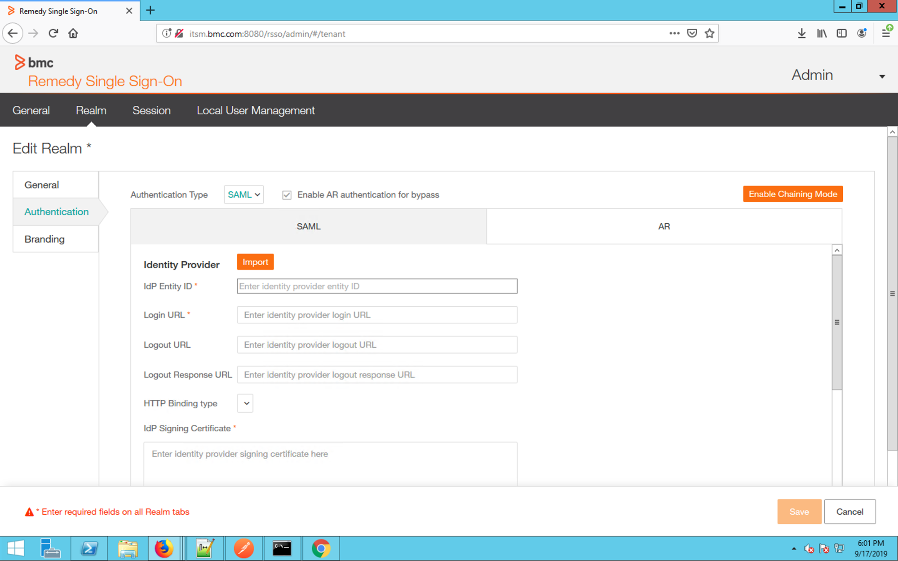Expand the Admin account dropdown
Image resolution: width=898 pixels, height=561 pixels.
pos(882,75)
